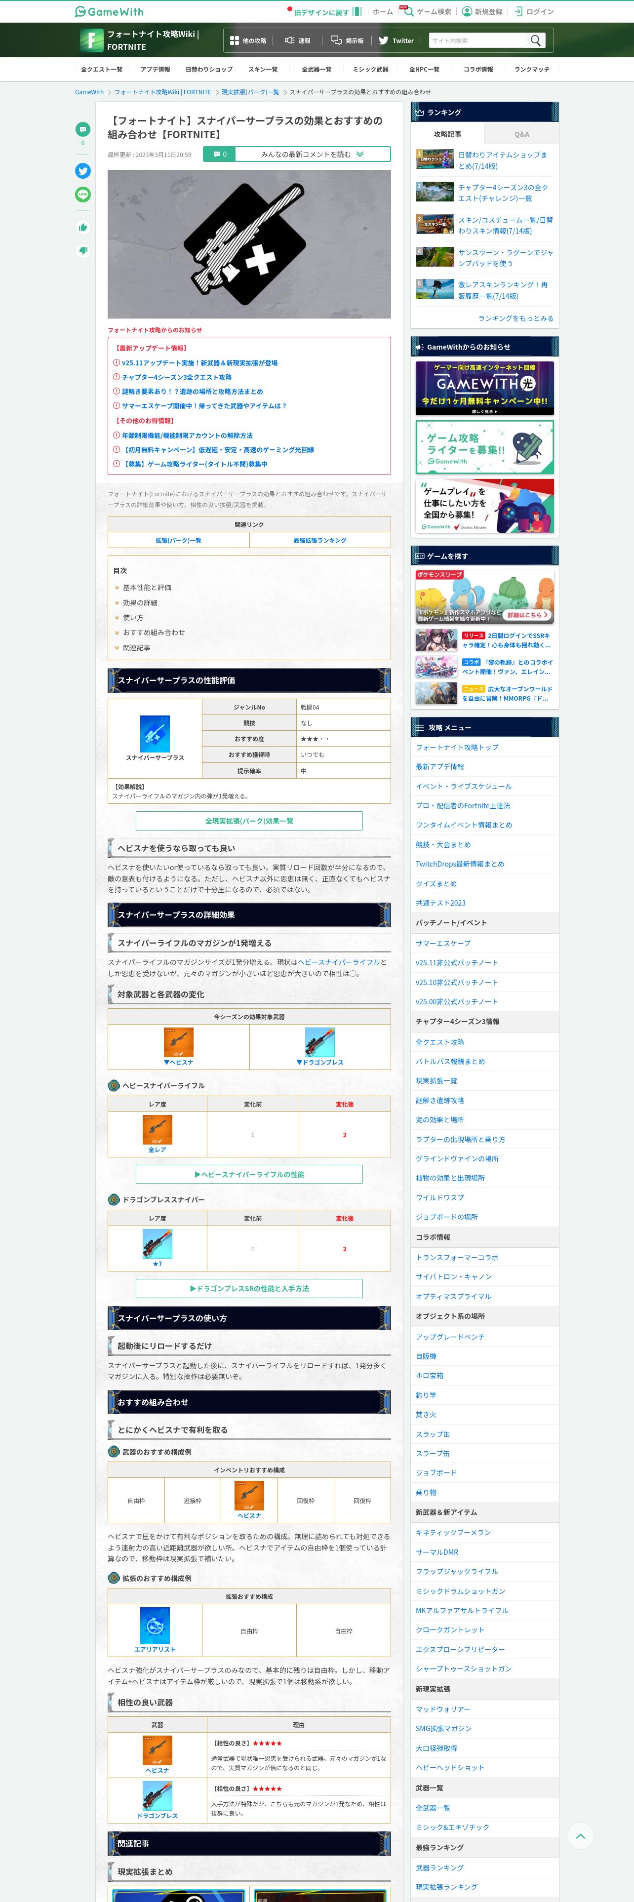Open GameWith光 campaign banner
This screenshot has height=1902, width=634.
pos(484,388)
